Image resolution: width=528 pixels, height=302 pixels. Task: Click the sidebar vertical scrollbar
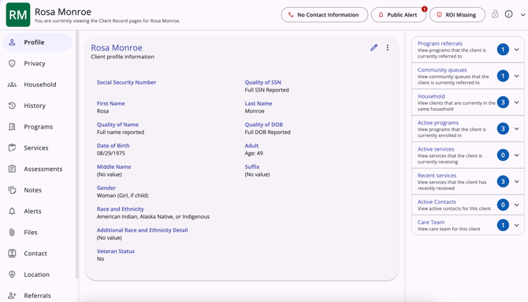click(77, 155)
